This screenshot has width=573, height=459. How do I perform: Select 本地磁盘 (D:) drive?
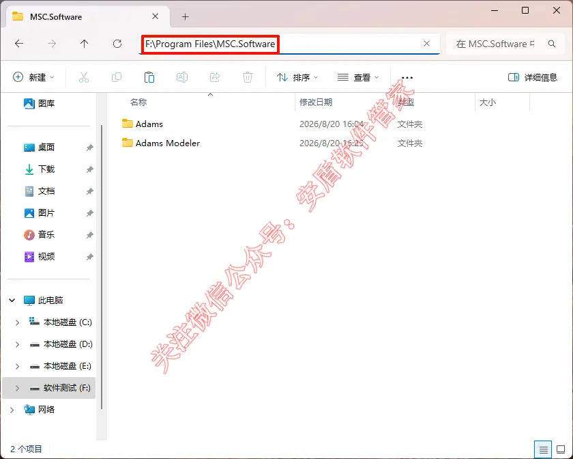61,344
